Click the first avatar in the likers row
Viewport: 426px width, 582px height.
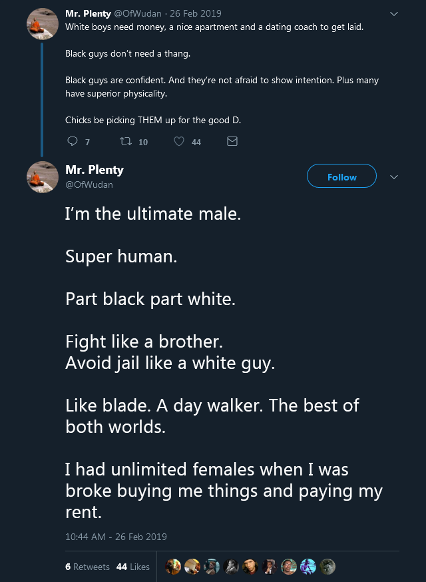pos(173,567)
